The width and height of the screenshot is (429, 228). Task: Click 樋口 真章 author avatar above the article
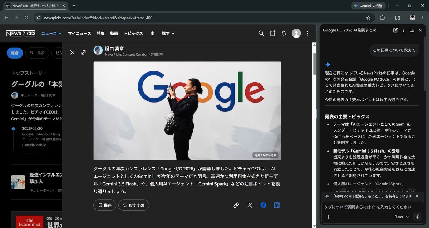coord(98,50)
